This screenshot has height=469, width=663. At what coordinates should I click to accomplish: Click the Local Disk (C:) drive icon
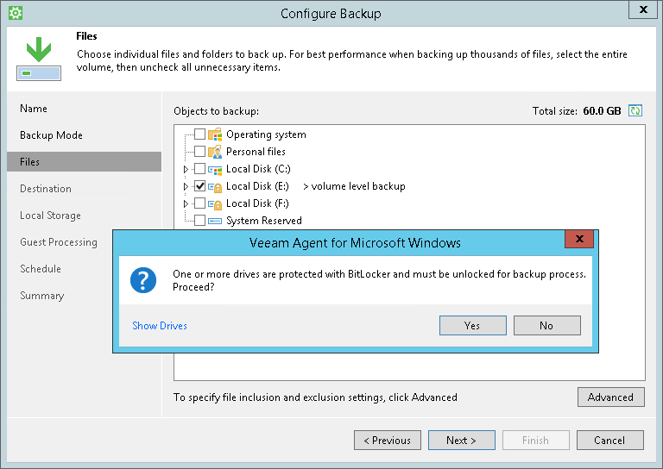pyautogui.click(x=215, y=170)
